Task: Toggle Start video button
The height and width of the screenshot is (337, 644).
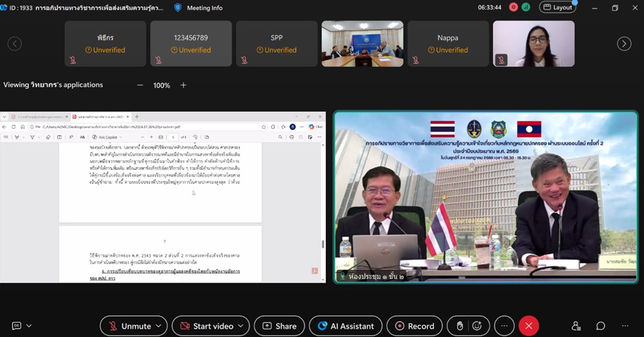Action: point(206,326)
